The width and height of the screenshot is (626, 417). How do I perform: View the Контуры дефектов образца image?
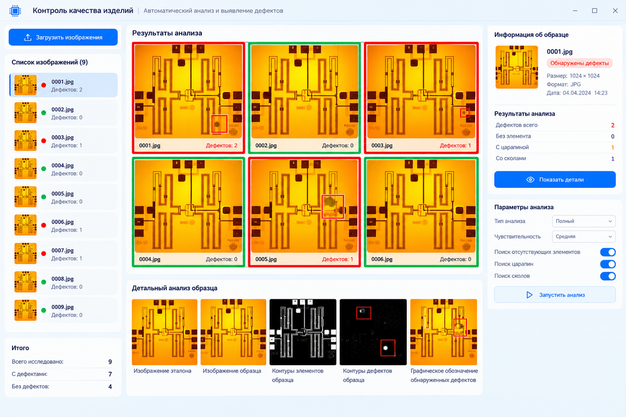click(373, 332)
